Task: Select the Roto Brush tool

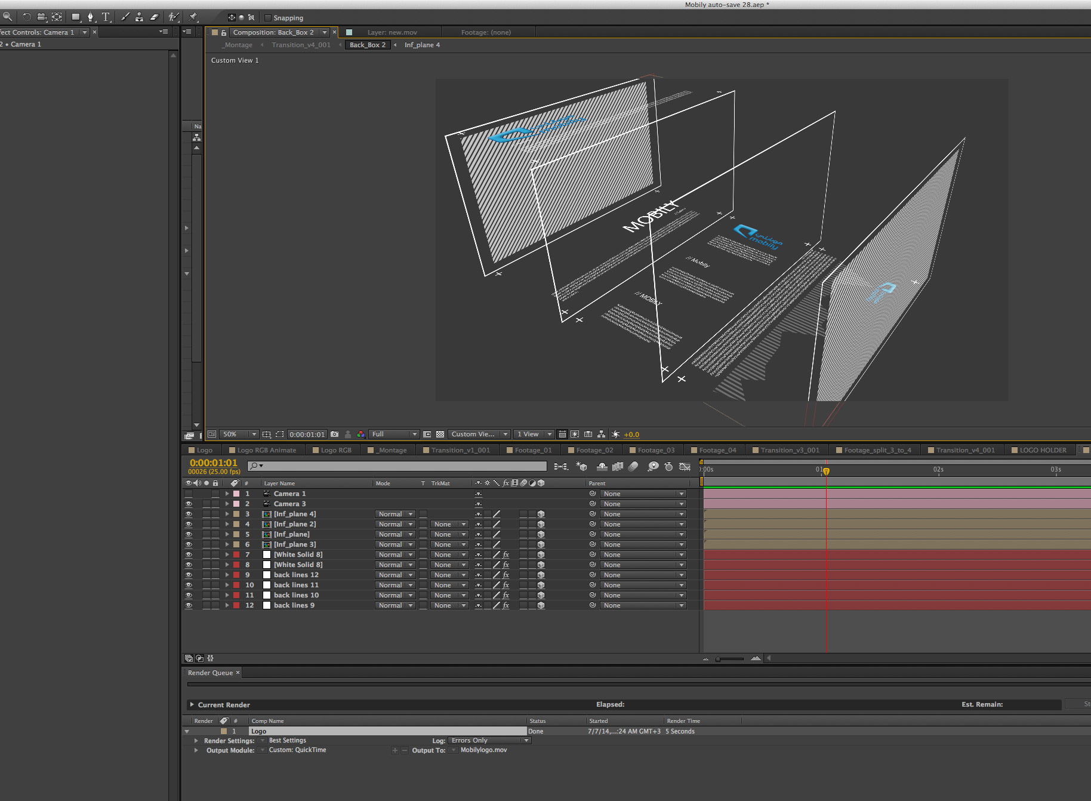Action: pyautogui.click(x=174, y=17)
